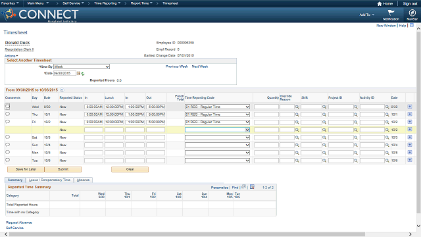Go to Previous Week link
Viewport: 421px width, 237px height.
(177, 66)
